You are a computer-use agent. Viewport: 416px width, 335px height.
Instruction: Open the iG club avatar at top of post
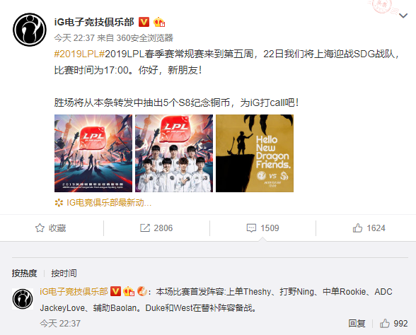click(x=30, y=30)
